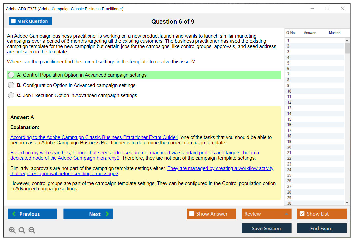Go to the Previous question

pos(32,214)
